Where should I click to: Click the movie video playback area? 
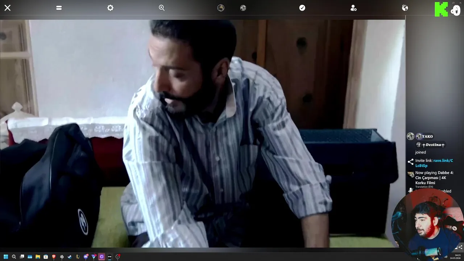(202, 133)
